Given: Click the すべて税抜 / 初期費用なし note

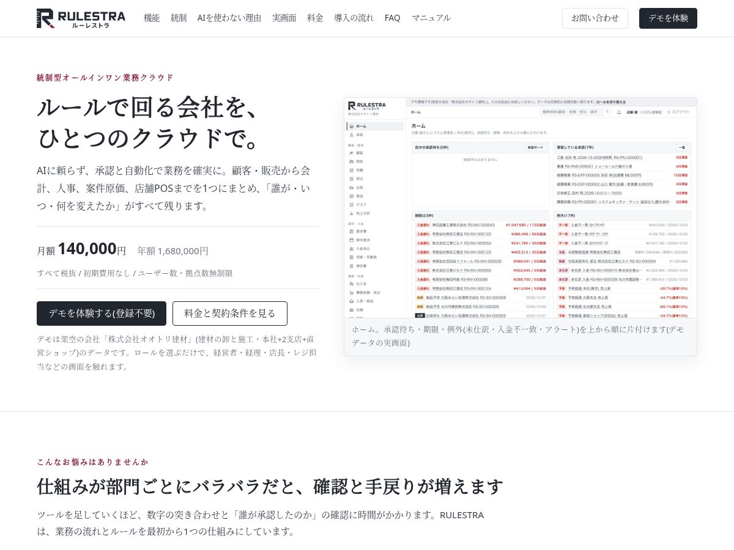Looking at the screenshot, I should tap(135, 273).
